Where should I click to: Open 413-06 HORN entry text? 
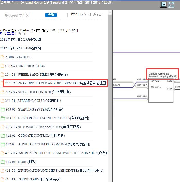pos(21,162)
